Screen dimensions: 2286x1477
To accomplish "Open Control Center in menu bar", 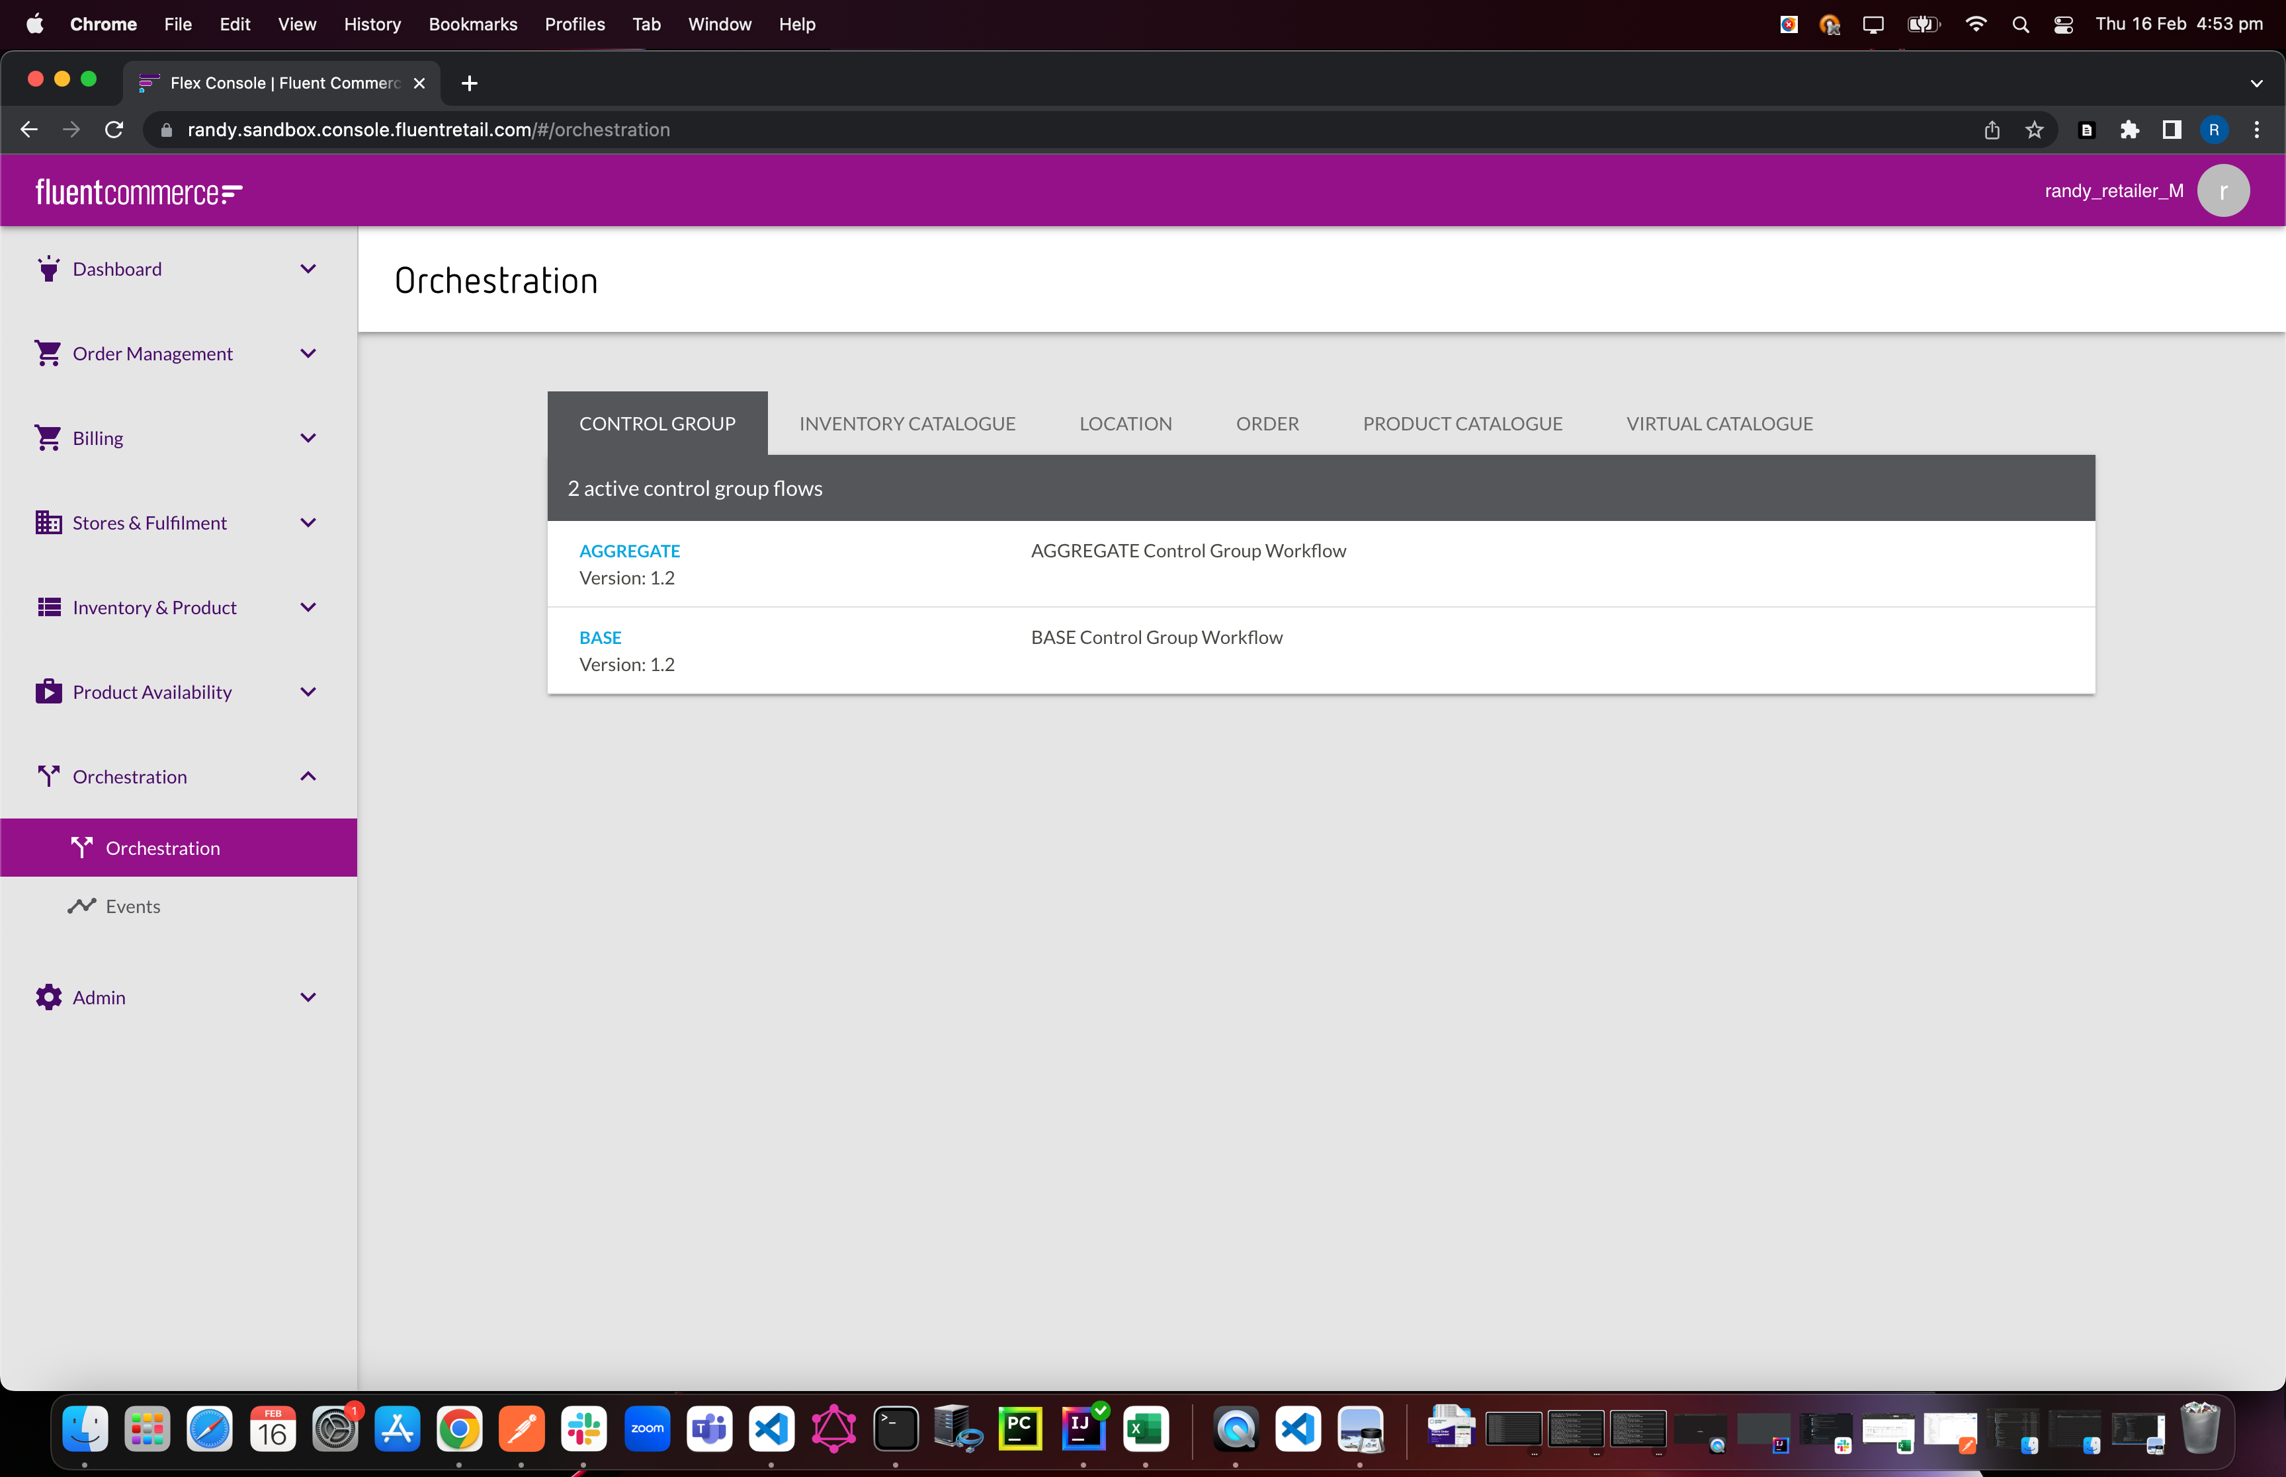I will coord(2062,24).
